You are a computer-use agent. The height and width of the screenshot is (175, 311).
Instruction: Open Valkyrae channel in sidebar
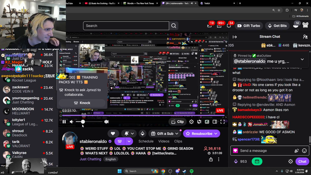(28, 155)
